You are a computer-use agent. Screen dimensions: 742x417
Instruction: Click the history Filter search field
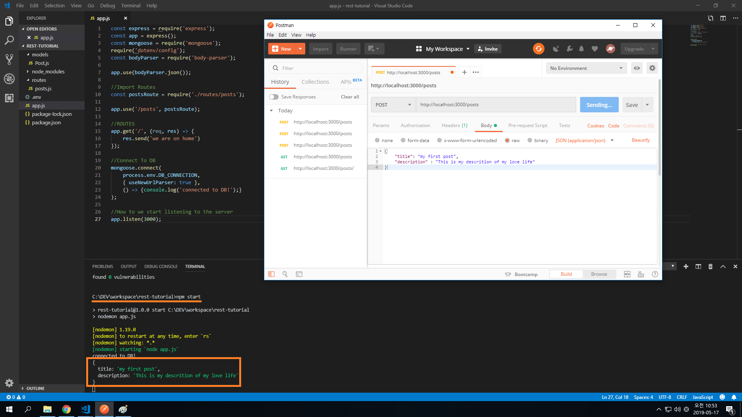[315, 68]
